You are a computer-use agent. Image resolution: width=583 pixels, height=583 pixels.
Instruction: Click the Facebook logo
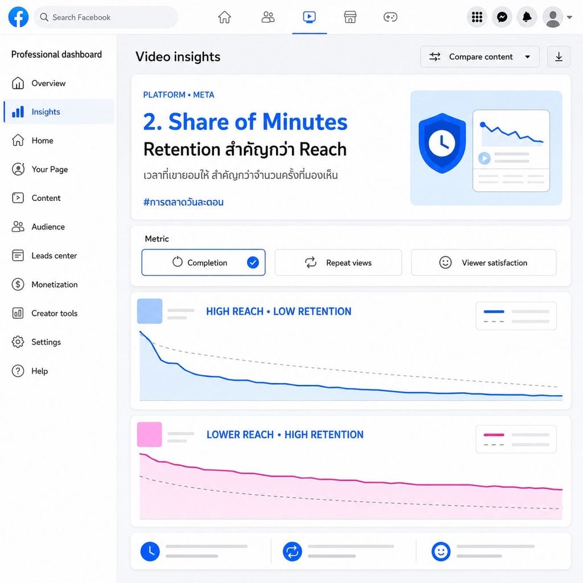(x=18, y=17)
